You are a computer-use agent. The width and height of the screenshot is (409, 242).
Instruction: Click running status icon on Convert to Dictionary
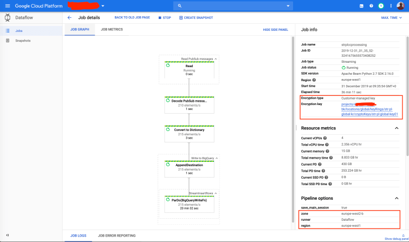168,129
